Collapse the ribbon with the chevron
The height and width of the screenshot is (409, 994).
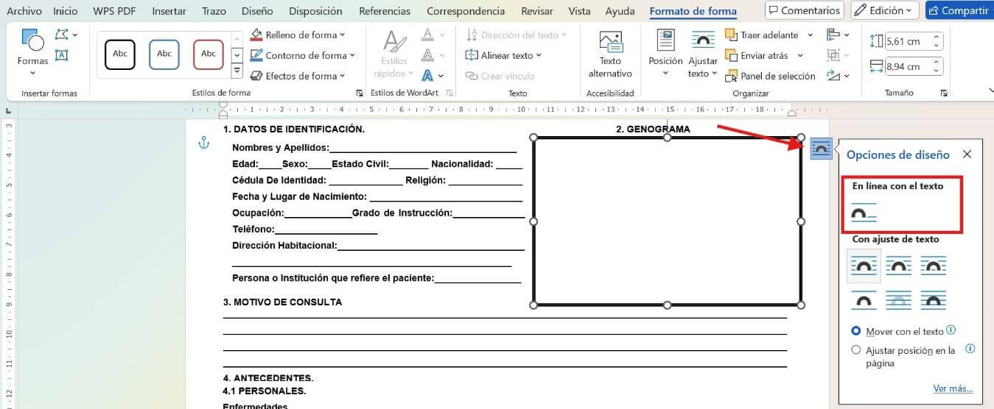pyautogui.click(x=991, y=90)
